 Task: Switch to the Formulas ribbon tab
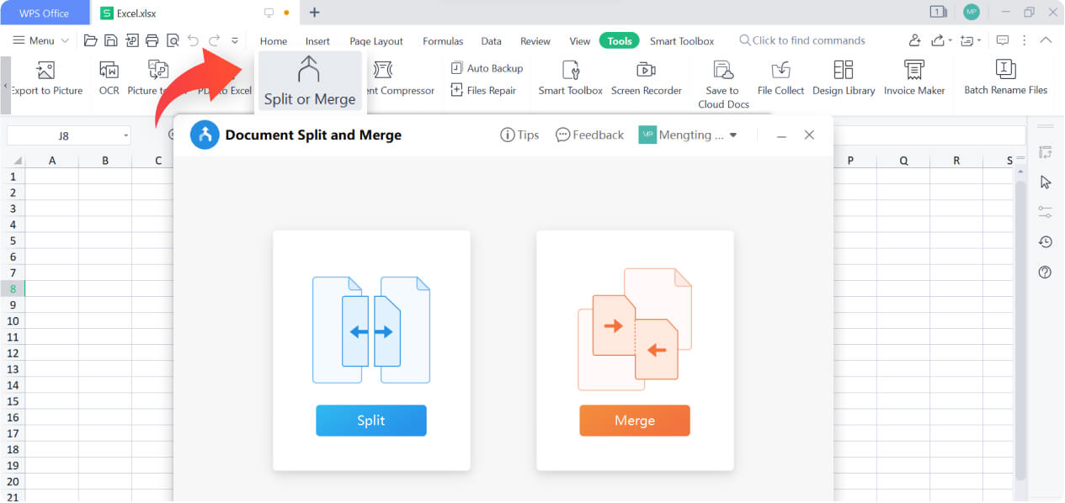[443, 40]
